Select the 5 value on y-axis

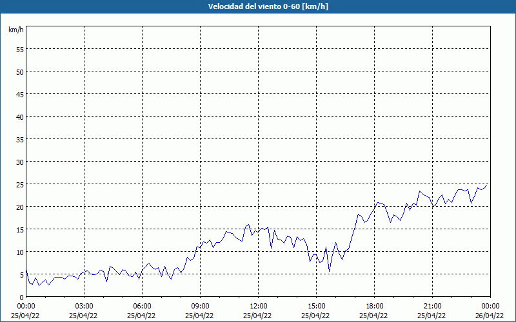(x=22, y=275)
